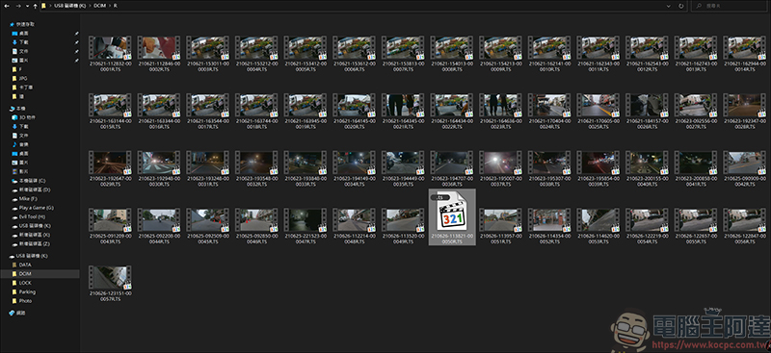
Task: Open the LOCK folder in sidebar
Action: pos(25,283)
